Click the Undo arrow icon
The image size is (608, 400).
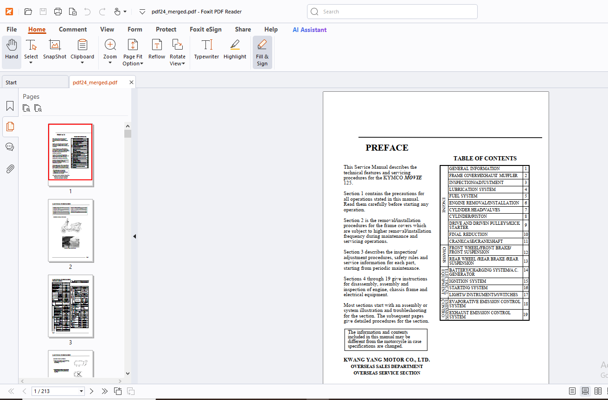[x=87, y=12]
